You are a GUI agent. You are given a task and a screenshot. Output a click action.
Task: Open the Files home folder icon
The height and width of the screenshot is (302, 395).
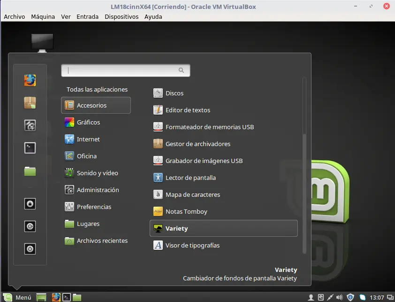coord(30,170)
